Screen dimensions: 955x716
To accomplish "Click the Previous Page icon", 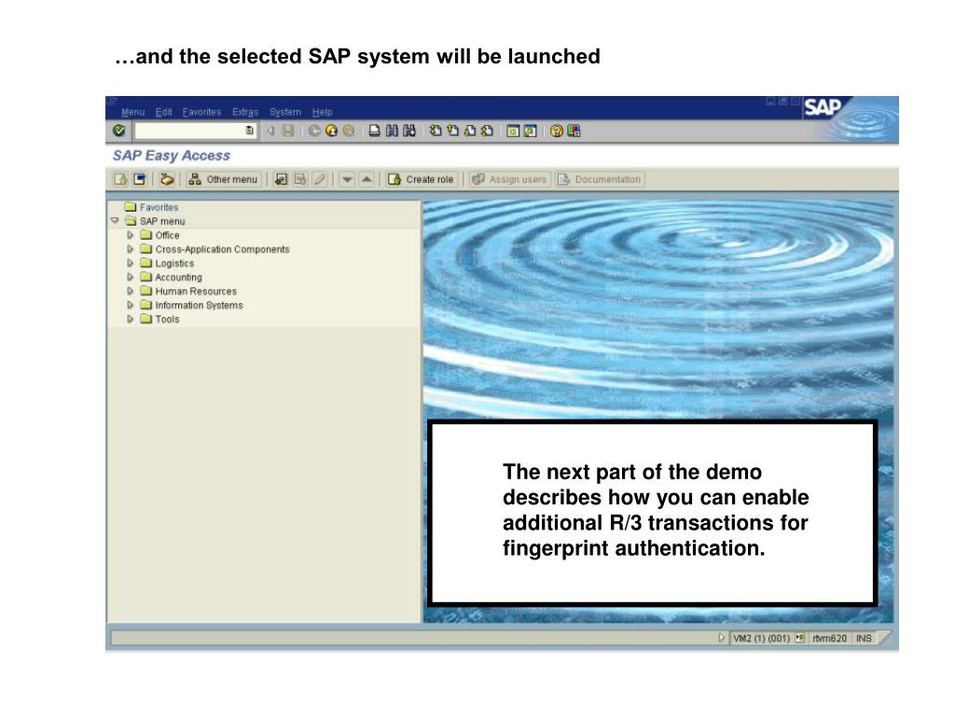I will (452, 131).
